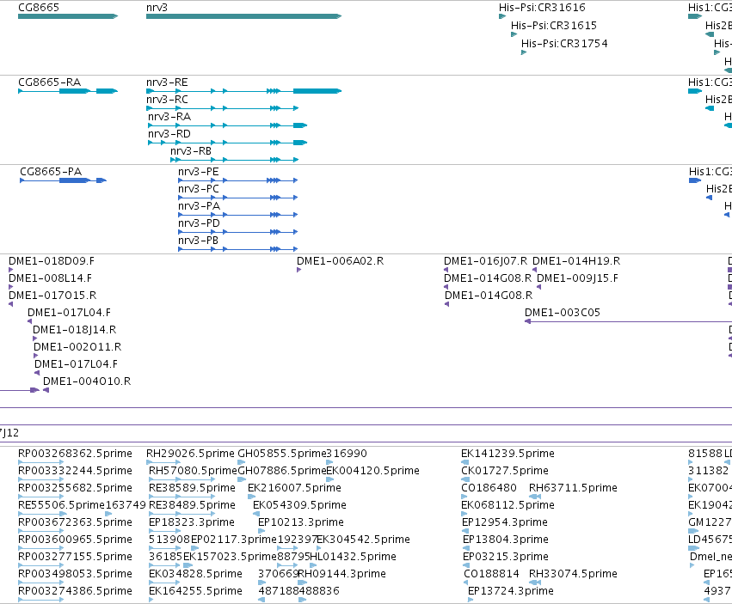This screenshot has width=732, height=604.
Task: Click the DME1-003C05 long feature label
Action: click(563, 313)
